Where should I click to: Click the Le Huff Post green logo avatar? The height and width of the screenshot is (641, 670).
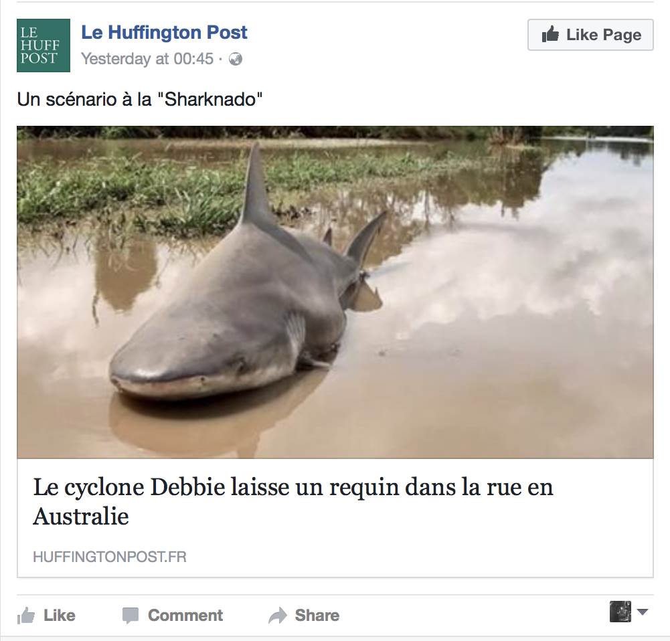click(44, 45)
